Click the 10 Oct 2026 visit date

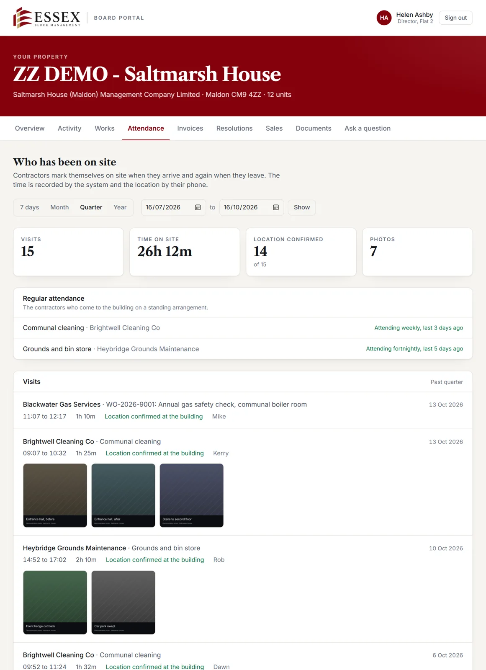click(x=446, y=548)
